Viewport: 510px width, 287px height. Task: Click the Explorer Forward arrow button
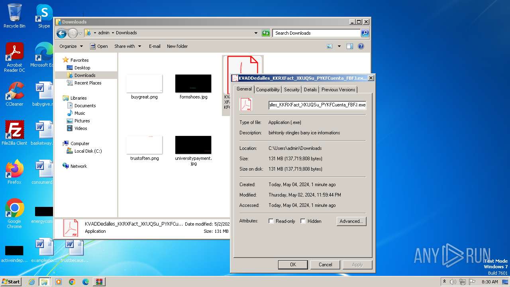pyautogui.click(x=73, y=33)
